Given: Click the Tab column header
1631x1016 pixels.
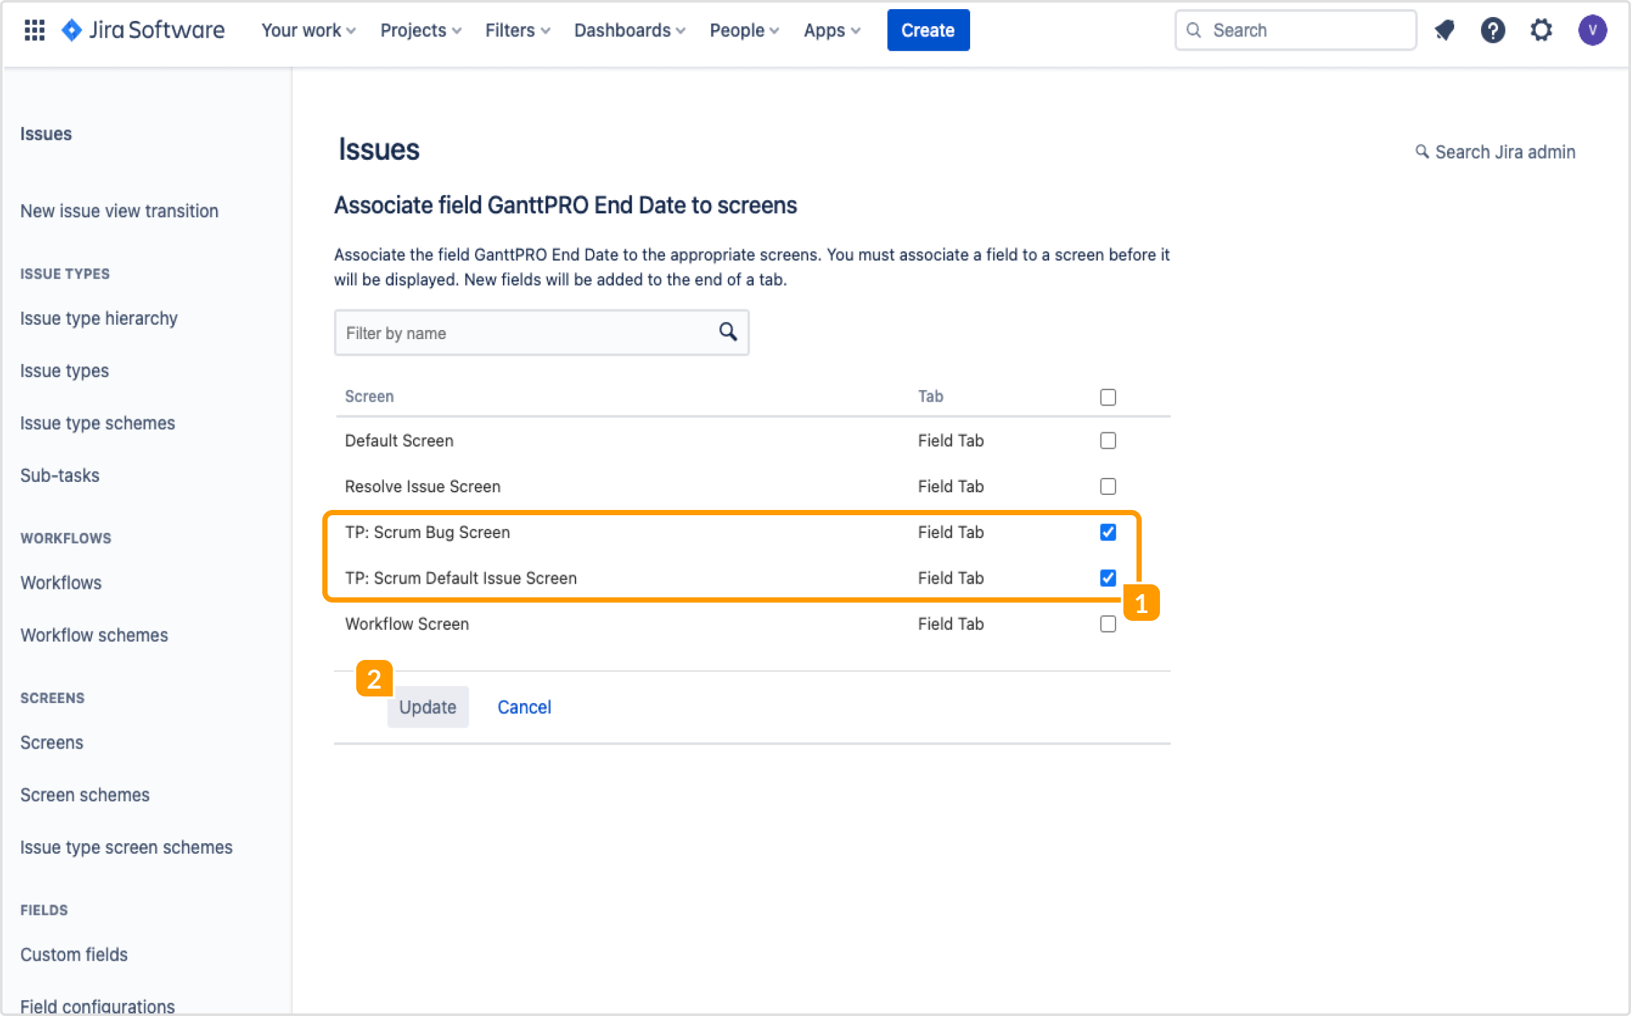Looking at the screenshot, I should (x=930, y=396).
